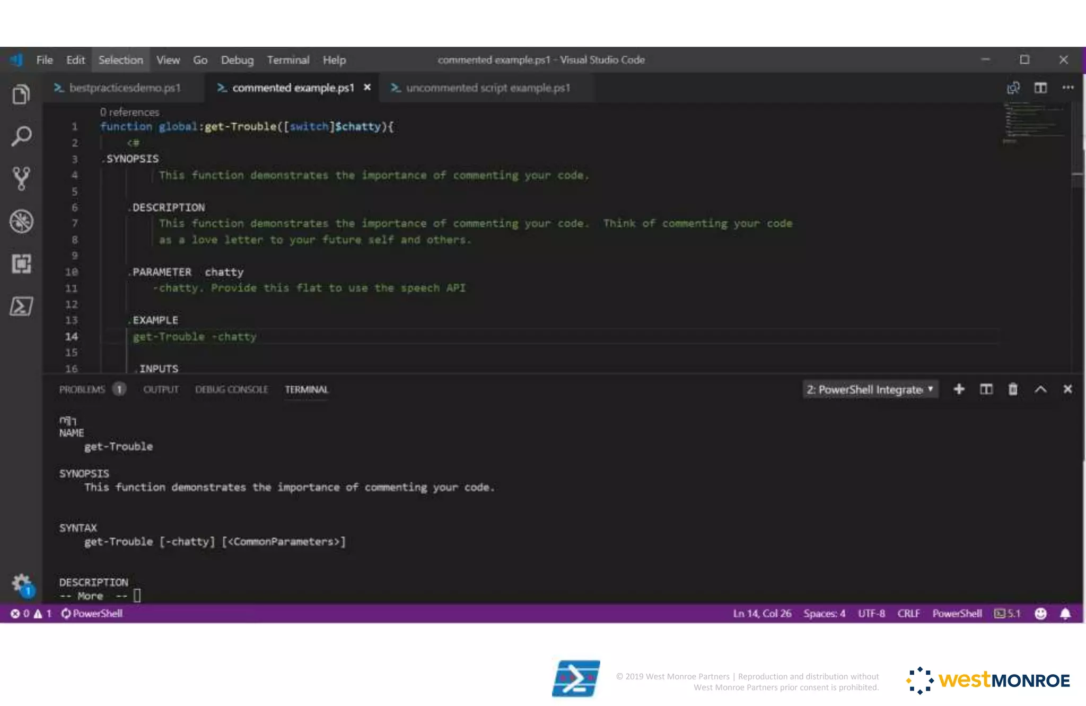Open the Debug menu
This screenshot has height=706, width=1086.
pyautogui.click(x=237, y=60)
